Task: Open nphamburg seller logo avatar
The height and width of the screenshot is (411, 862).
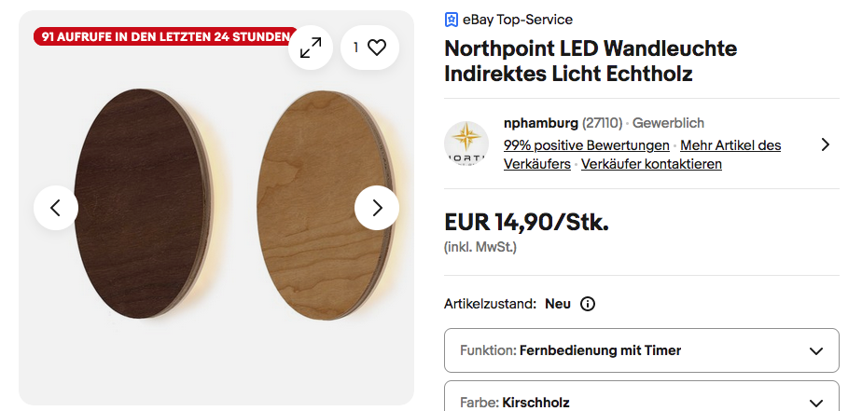Action: [x=466, y=144]
